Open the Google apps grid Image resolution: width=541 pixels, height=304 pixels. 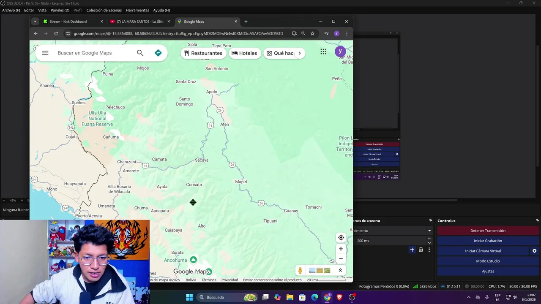323,52
